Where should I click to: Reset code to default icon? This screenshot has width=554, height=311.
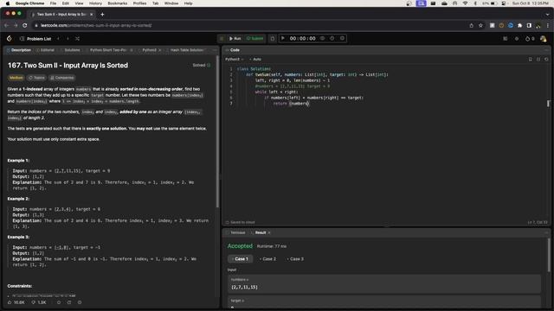click(x=546, y=60)
